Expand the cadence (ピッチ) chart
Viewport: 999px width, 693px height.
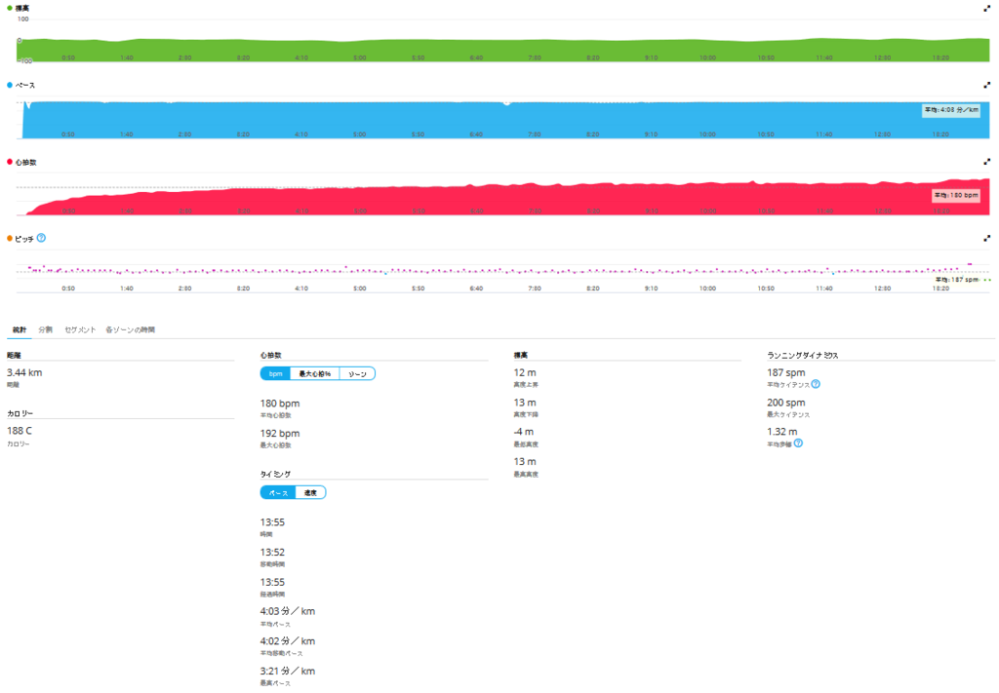987,238
